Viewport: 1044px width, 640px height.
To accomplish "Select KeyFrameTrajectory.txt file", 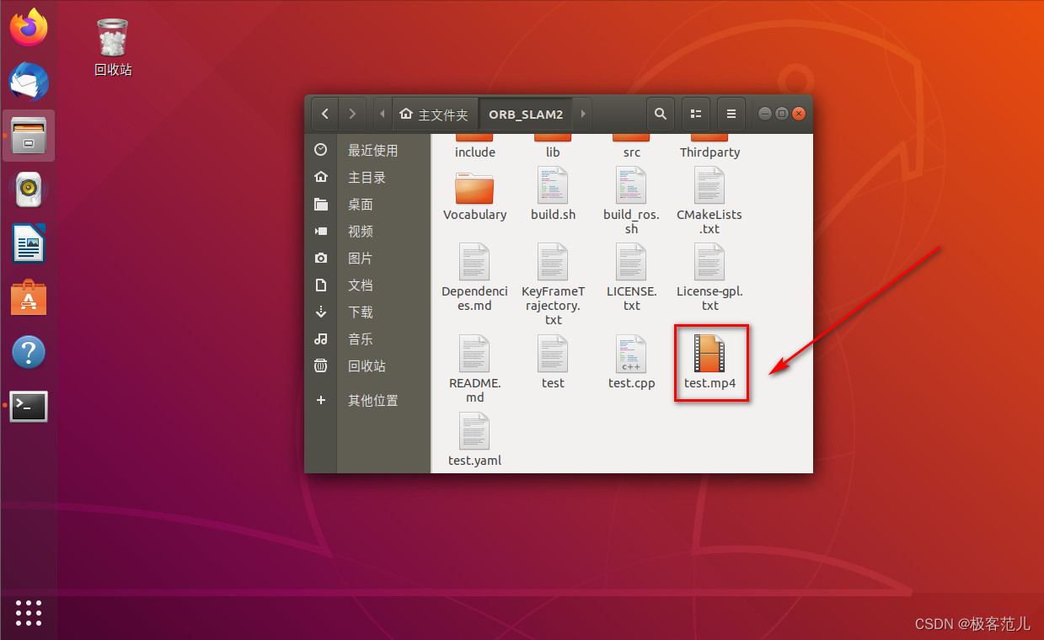I will (x=553, y=285).
